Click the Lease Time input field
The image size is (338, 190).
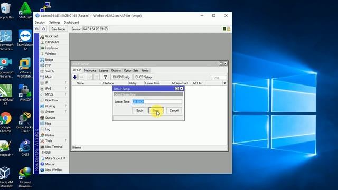coord(157,102)
